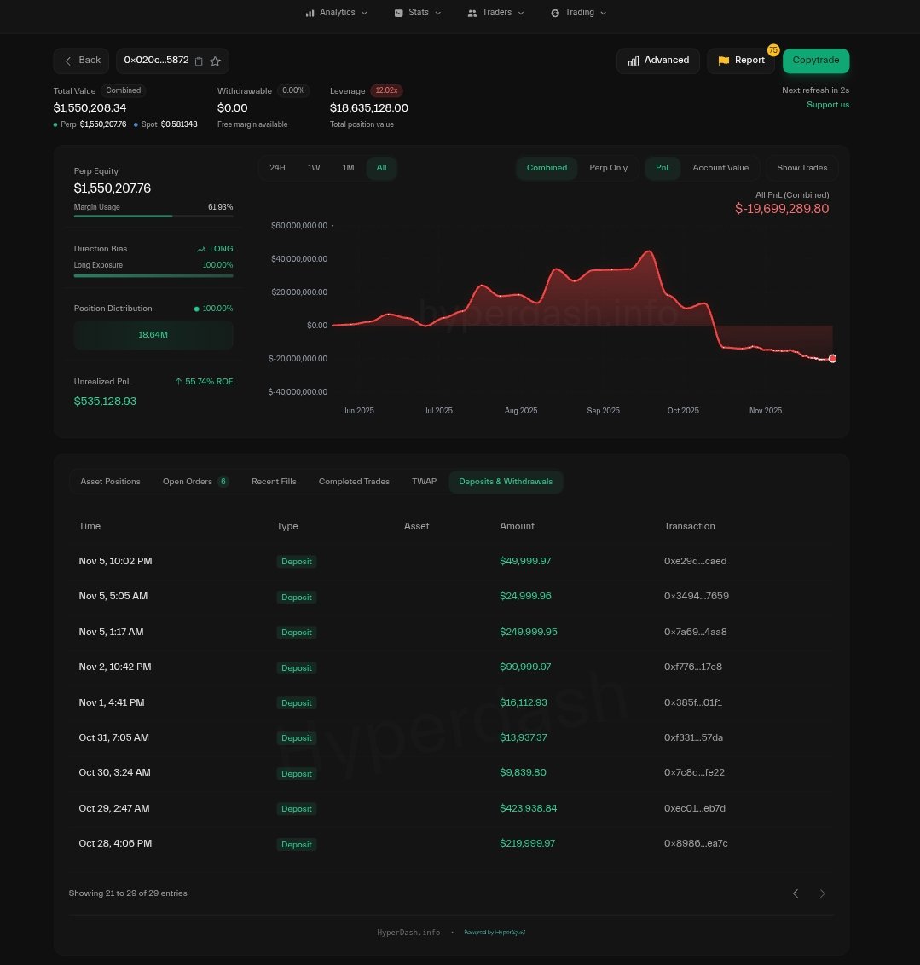920x965 pixels.
Task: Click the red endpoint marker on chart
Action: tap(832, 359)
